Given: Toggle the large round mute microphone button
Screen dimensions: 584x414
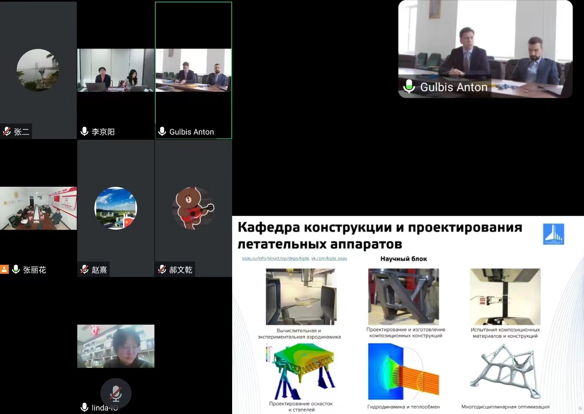Looking at the screenshot, I should [x=116, y=393].
